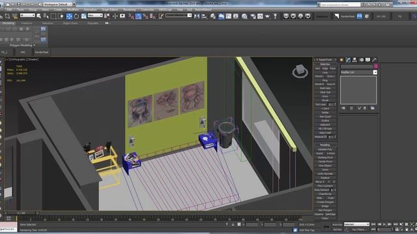Open the Layer Manager icon

[213, 16]
